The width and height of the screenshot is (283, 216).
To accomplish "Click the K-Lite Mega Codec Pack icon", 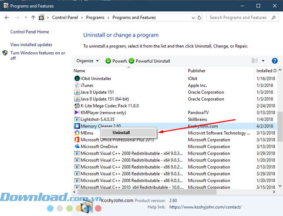I will tap(77, 105).
